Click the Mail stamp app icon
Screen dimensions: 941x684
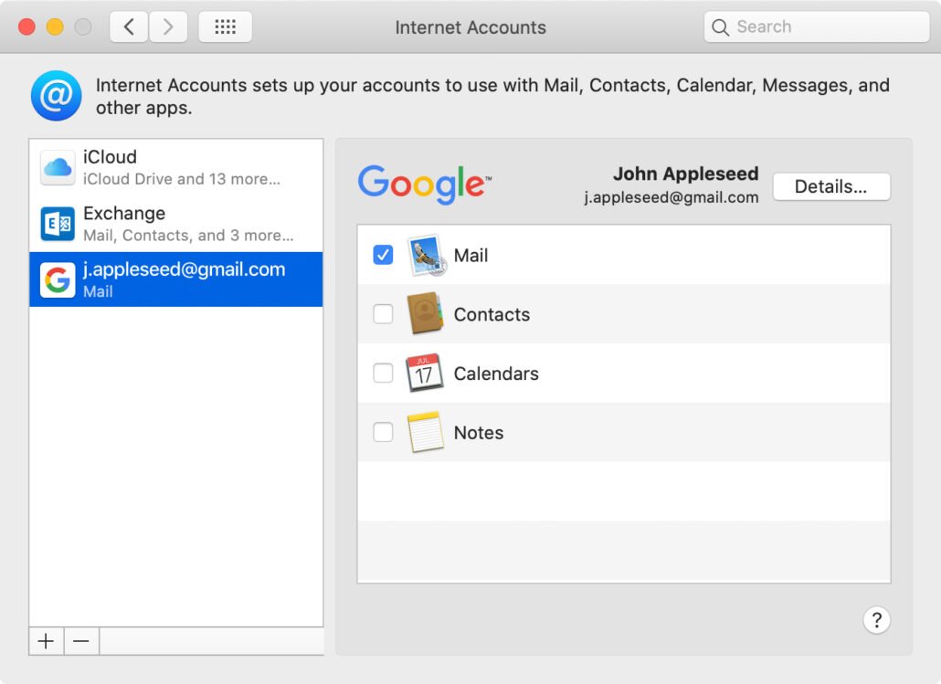click(425, 256)
